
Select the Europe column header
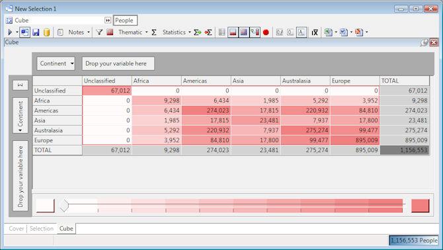[355, 81]
